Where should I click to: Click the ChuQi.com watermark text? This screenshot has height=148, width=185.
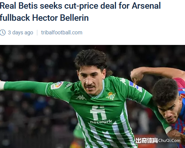(x=169, y=140)
